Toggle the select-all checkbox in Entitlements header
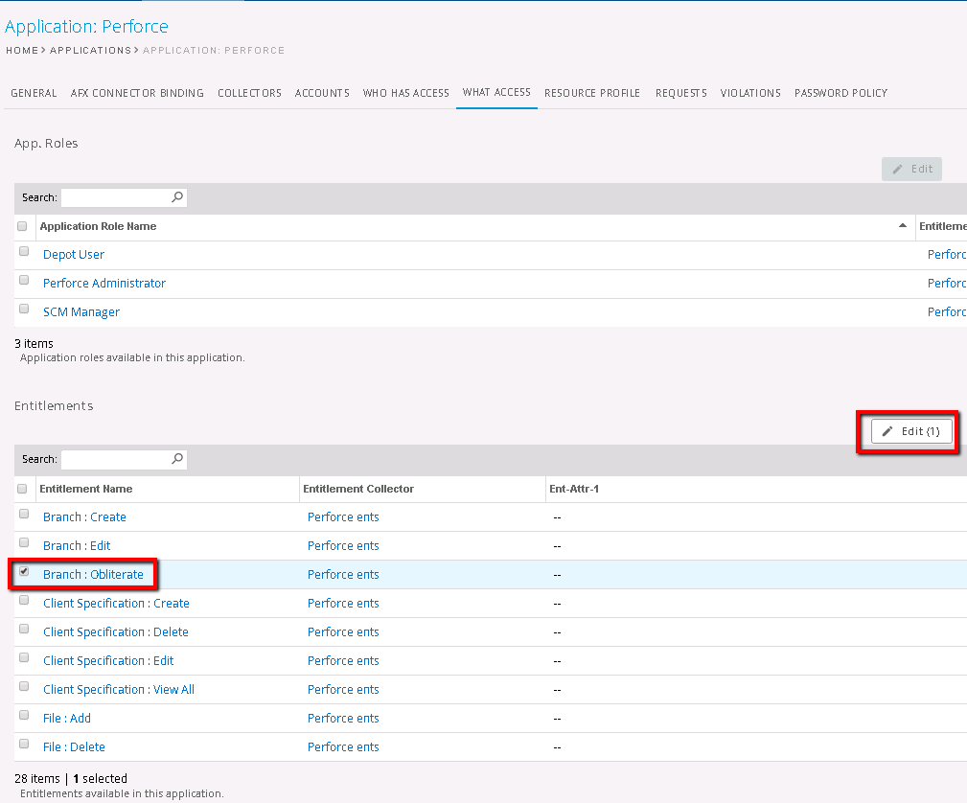Screen dimensions: 967x803 23,489
